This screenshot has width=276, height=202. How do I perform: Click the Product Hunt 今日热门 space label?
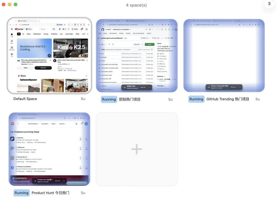[50, 193]
